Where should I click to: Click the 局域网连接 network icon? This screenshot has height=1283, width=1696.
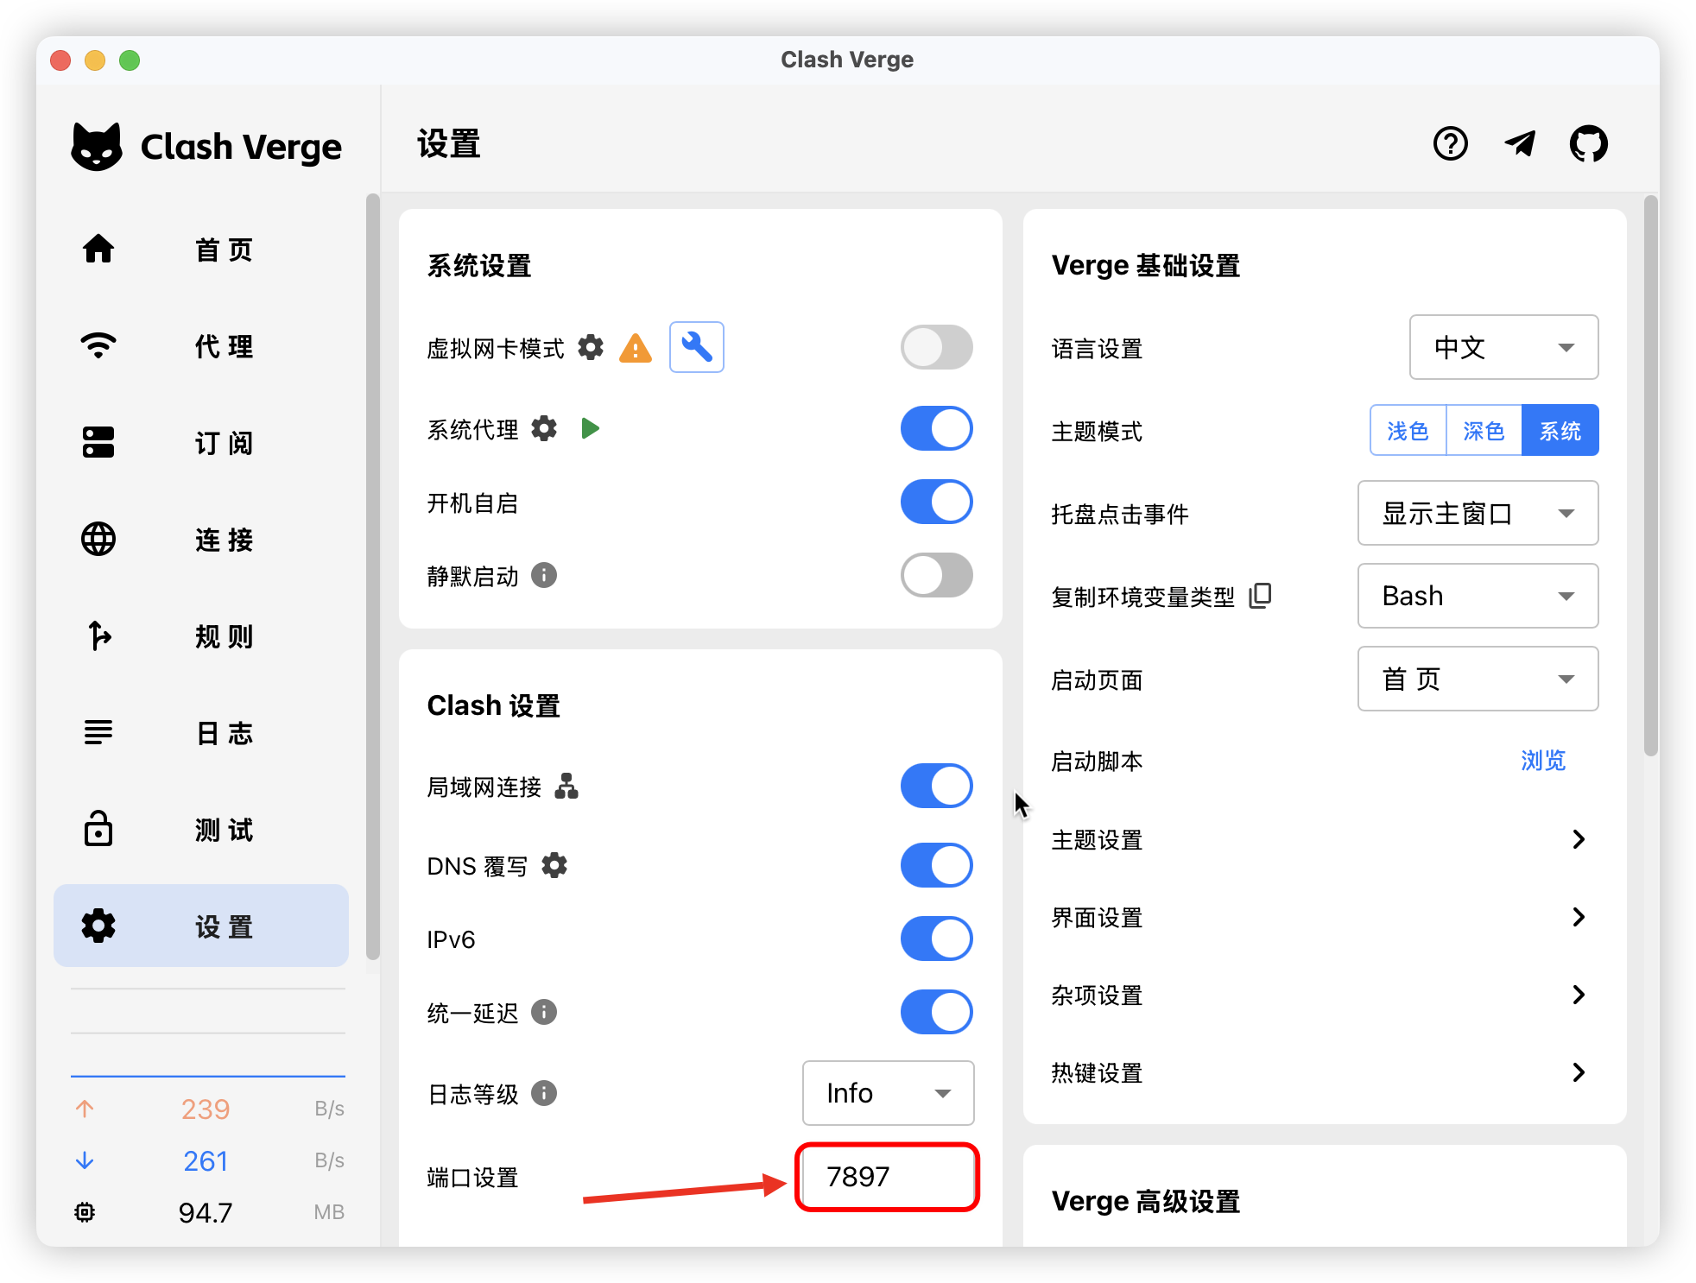pos(566,786)
